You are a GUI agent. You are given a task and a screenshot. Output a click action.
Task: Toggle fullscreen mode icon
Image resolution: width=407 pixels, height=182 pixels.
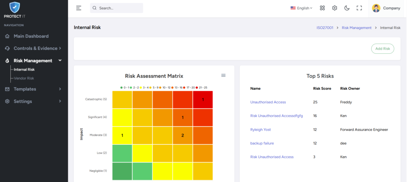click(359, 8)
